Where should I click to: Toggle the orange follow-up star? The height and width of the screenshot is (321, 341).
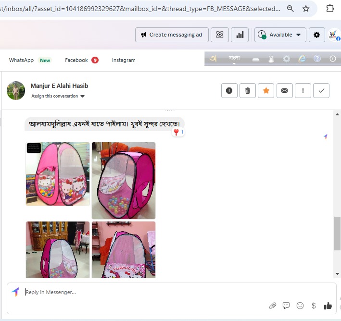coord(266,90)
